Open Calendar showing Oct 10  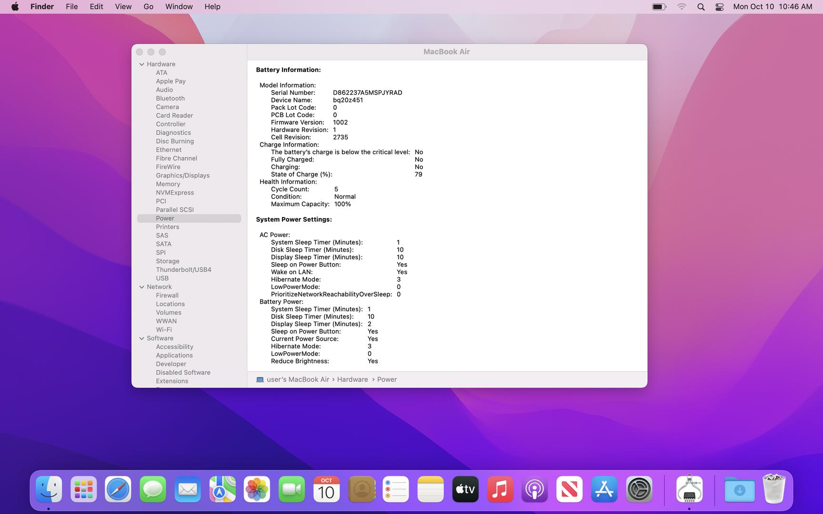pyautogui.click(x=326, y=489)
